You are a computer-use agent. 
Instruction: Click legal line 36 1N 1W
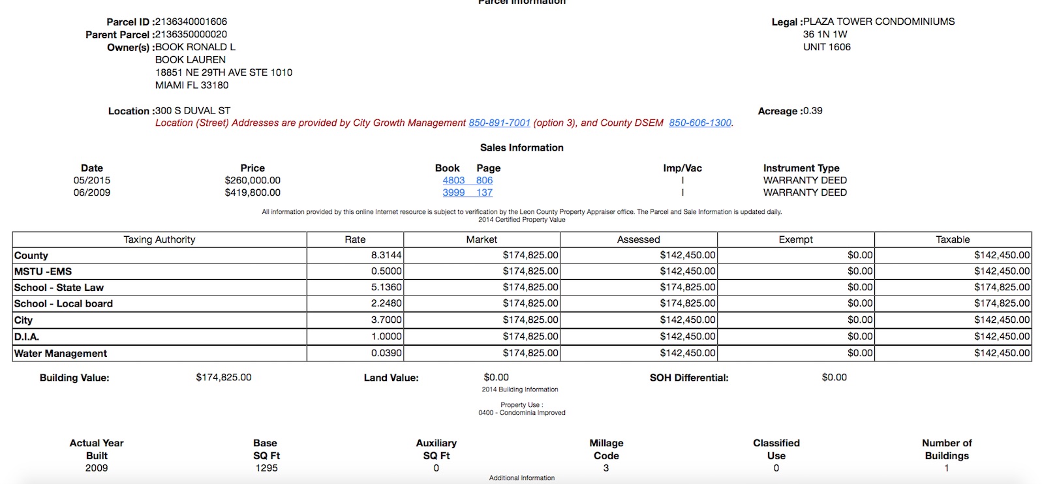[825, 34]
